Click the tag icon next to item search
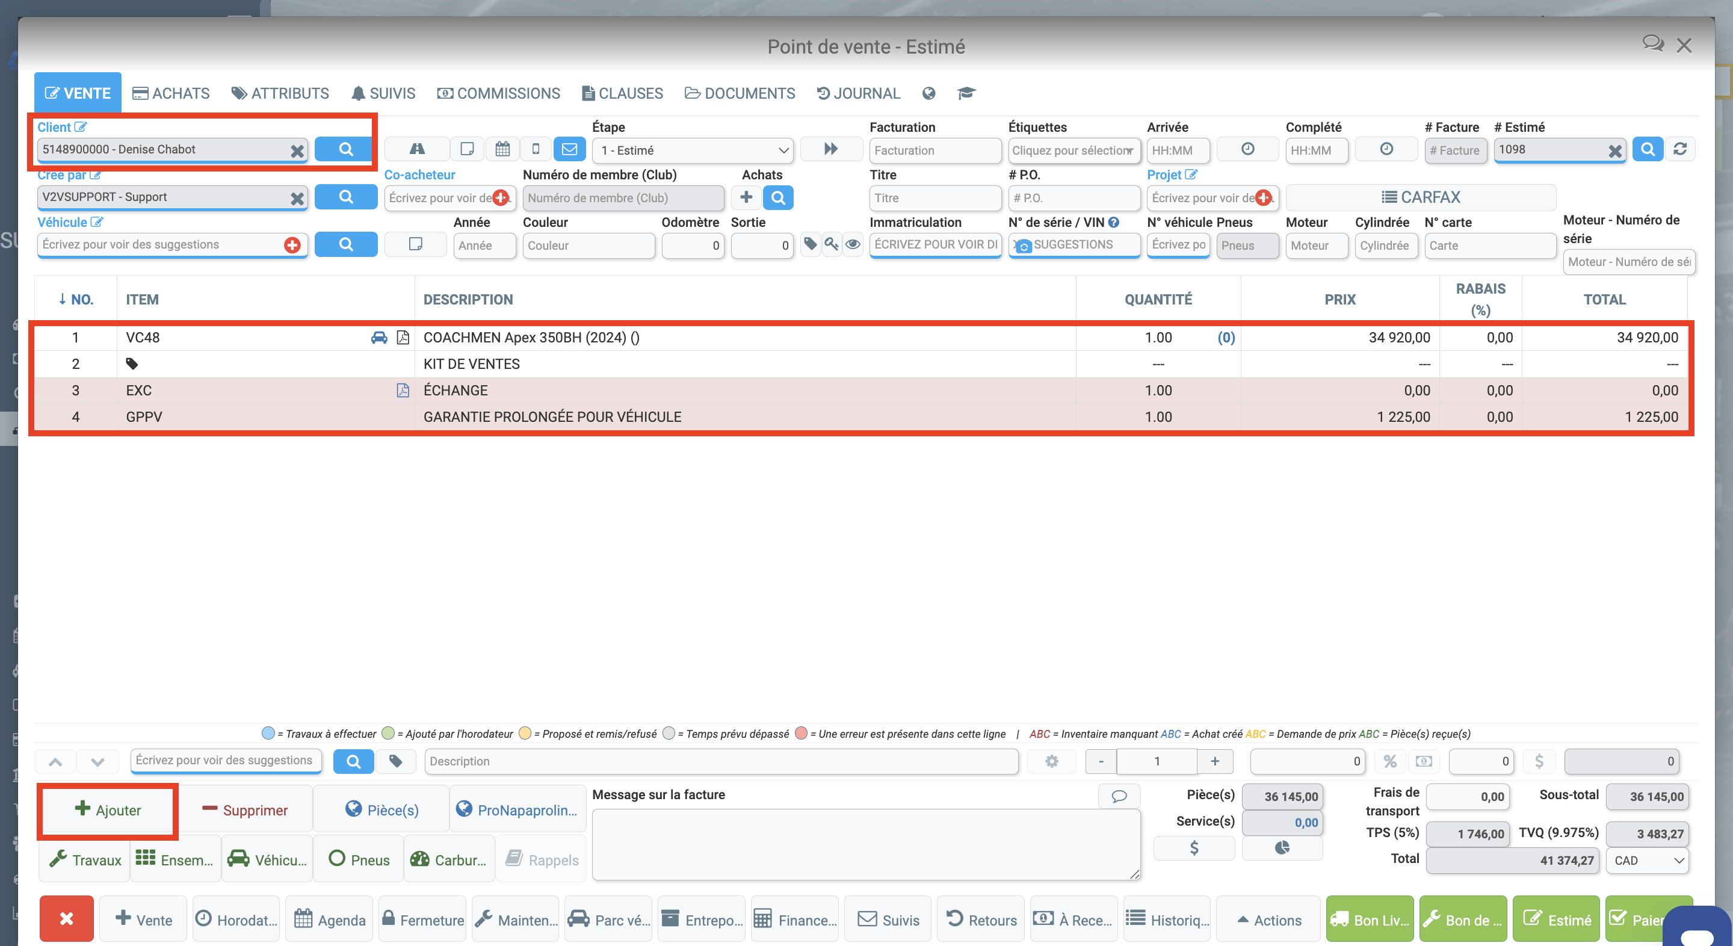 click(x=395, y=761)
